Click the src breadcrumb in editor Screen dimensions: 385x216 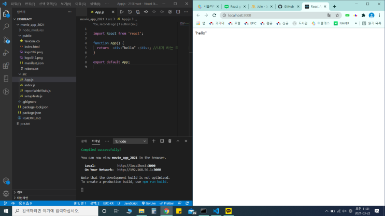point(110,19)
